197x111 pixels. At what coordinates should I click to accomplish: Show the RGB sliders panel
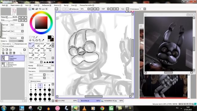coord(33,9)
